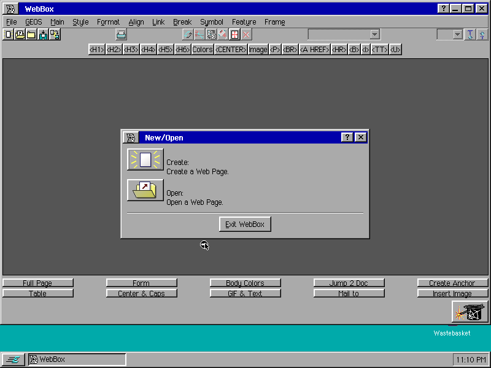Insert an <H5> heading tag
491x368 pixels.
point(165,50)
